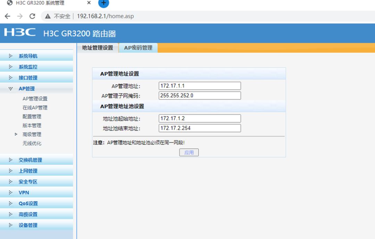Screen dimensions: 375x239
Task: Expand 高级管理 under AP管理
Action: coord(32,134)
